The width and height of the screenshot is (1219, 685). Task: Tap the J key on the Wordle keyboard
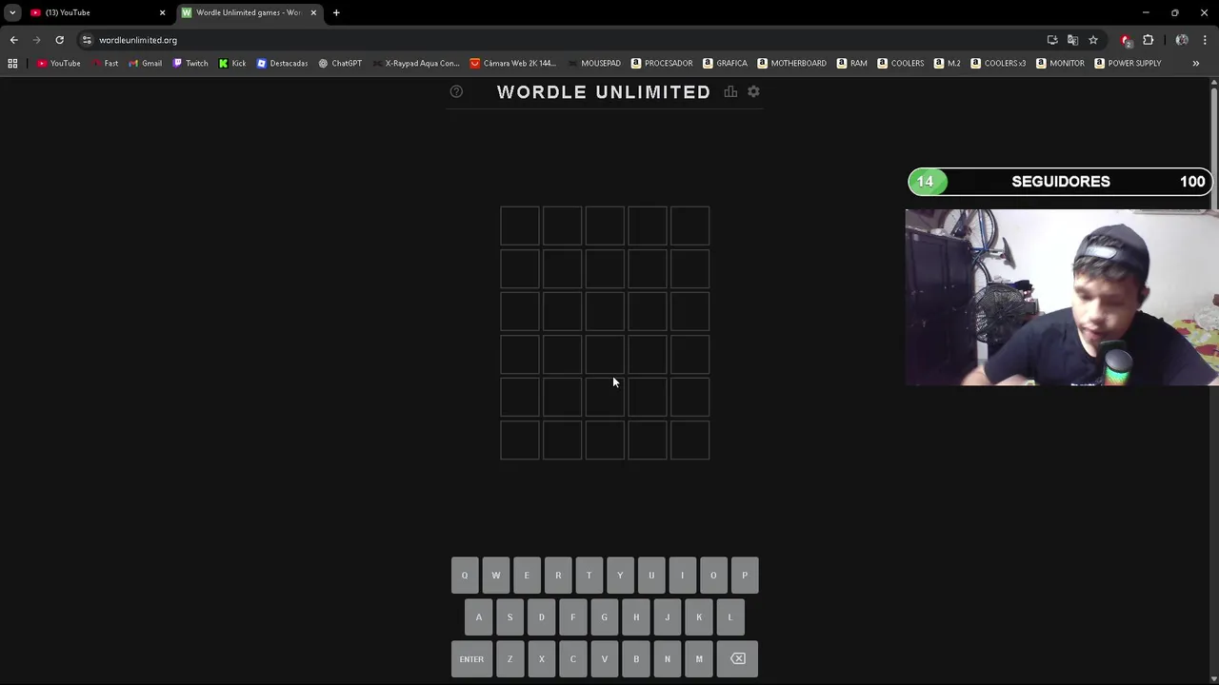click(x=667, y=616)
